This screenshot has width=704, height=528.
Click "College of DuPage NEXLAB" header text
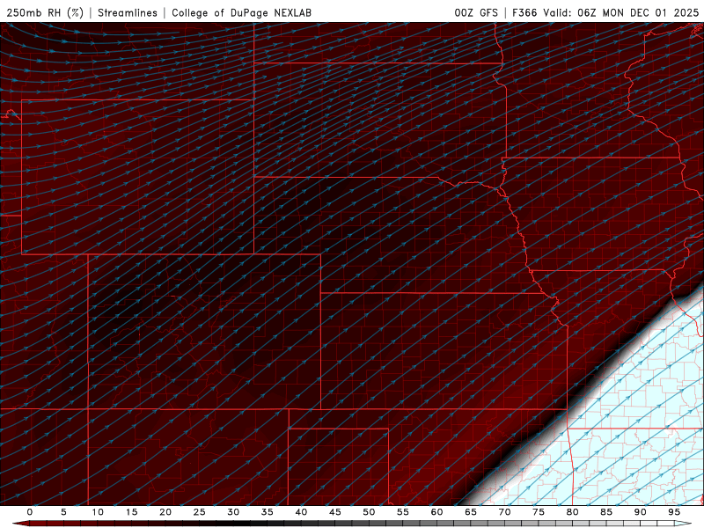[241, 12]
